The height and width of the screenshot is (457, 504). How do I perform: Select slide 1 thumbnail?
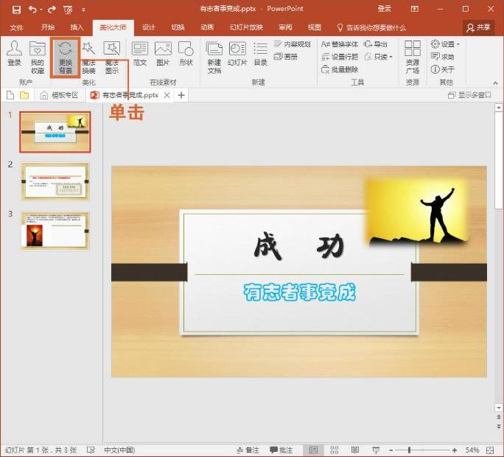[55, 132]
